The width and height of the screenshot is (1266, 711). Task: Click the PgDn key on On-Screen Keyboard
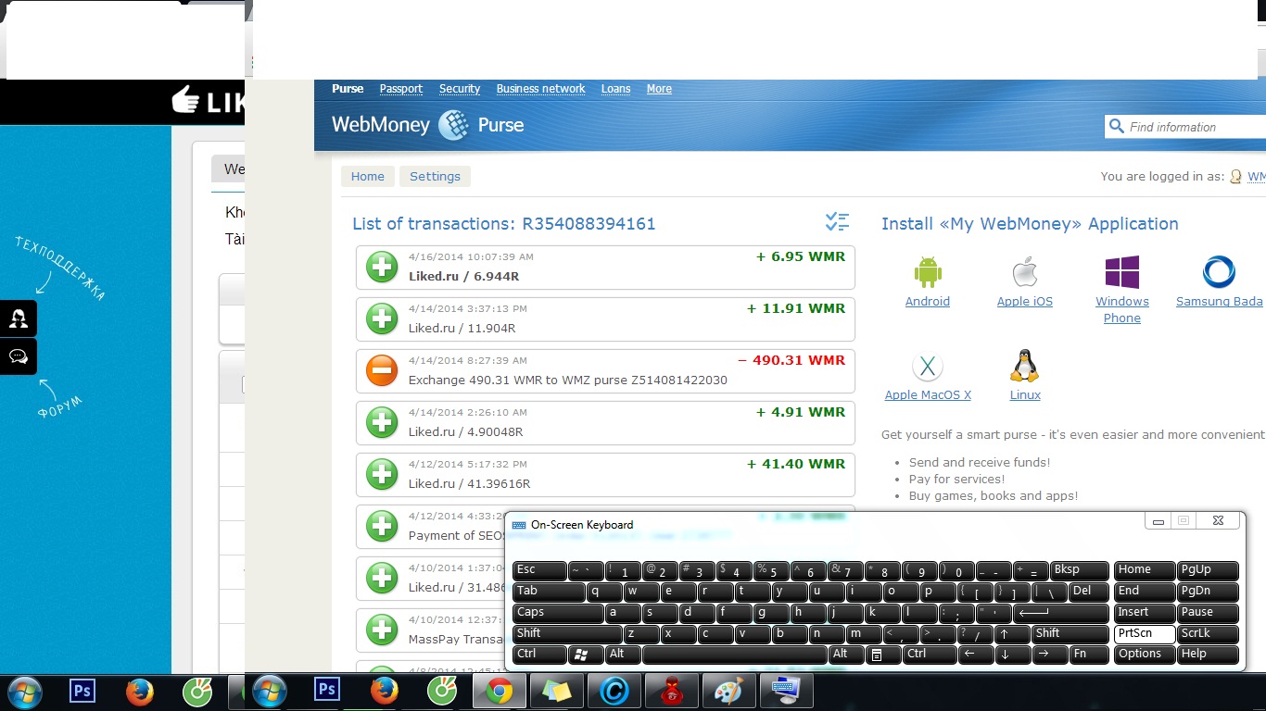click(x=1208, y=592)
